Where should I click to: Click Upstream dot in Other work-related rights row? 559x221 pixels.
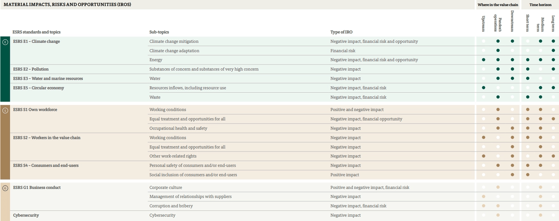pyautogui.click(x=484, y=156)
